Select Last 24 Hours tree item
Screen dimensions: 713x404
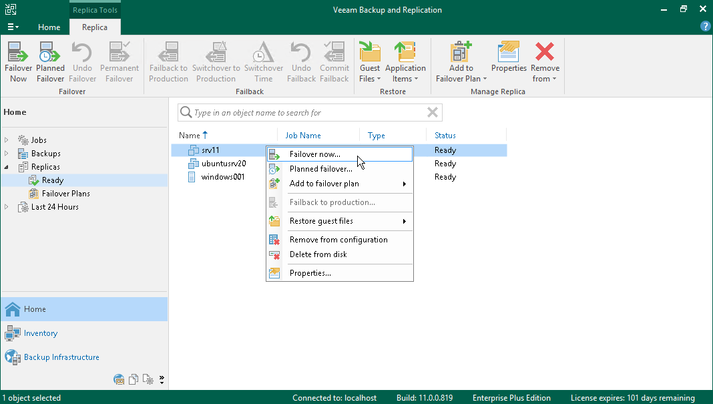coord(55,207)
